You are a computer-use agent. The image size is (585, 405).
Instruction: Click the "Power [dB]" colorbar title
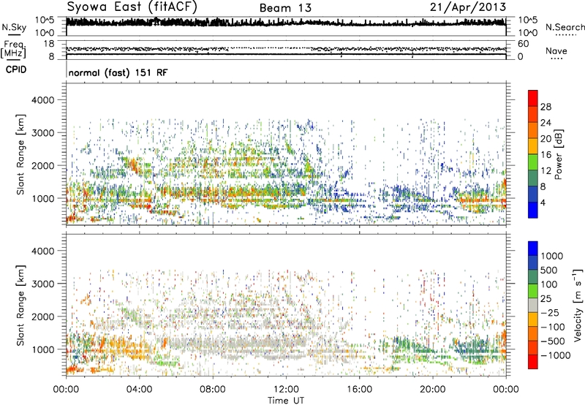(x=559, y=154)
